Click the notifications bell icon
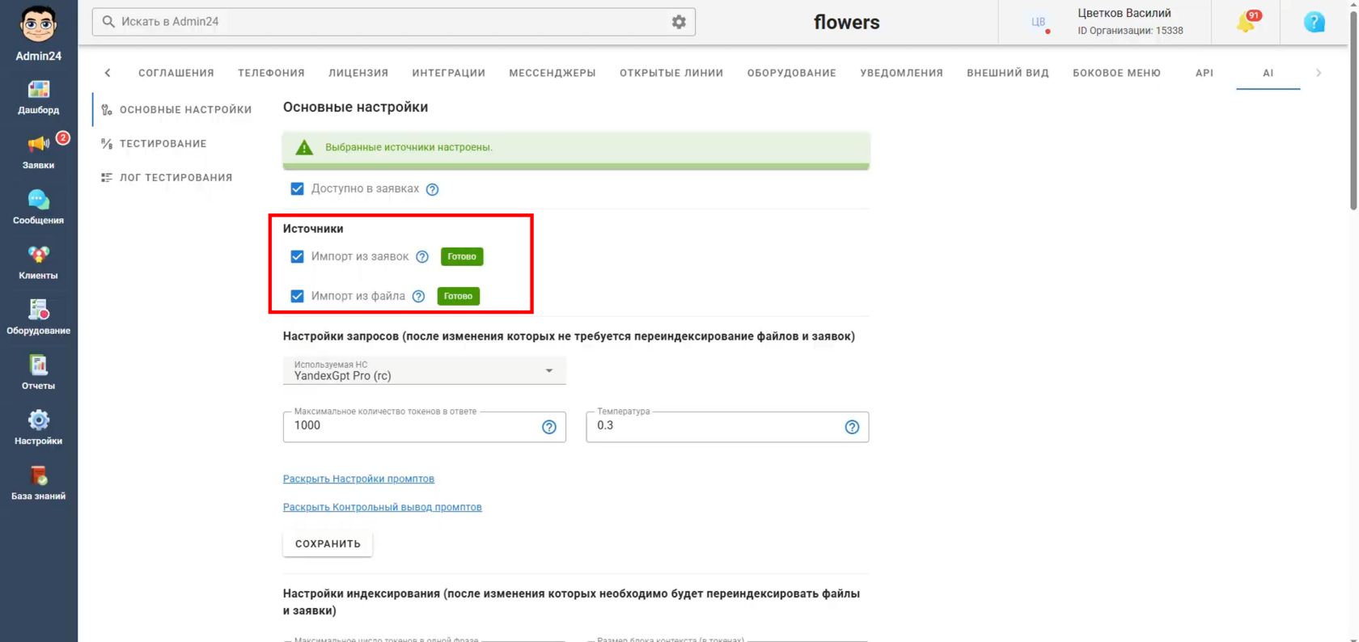 click(1246, 23)
